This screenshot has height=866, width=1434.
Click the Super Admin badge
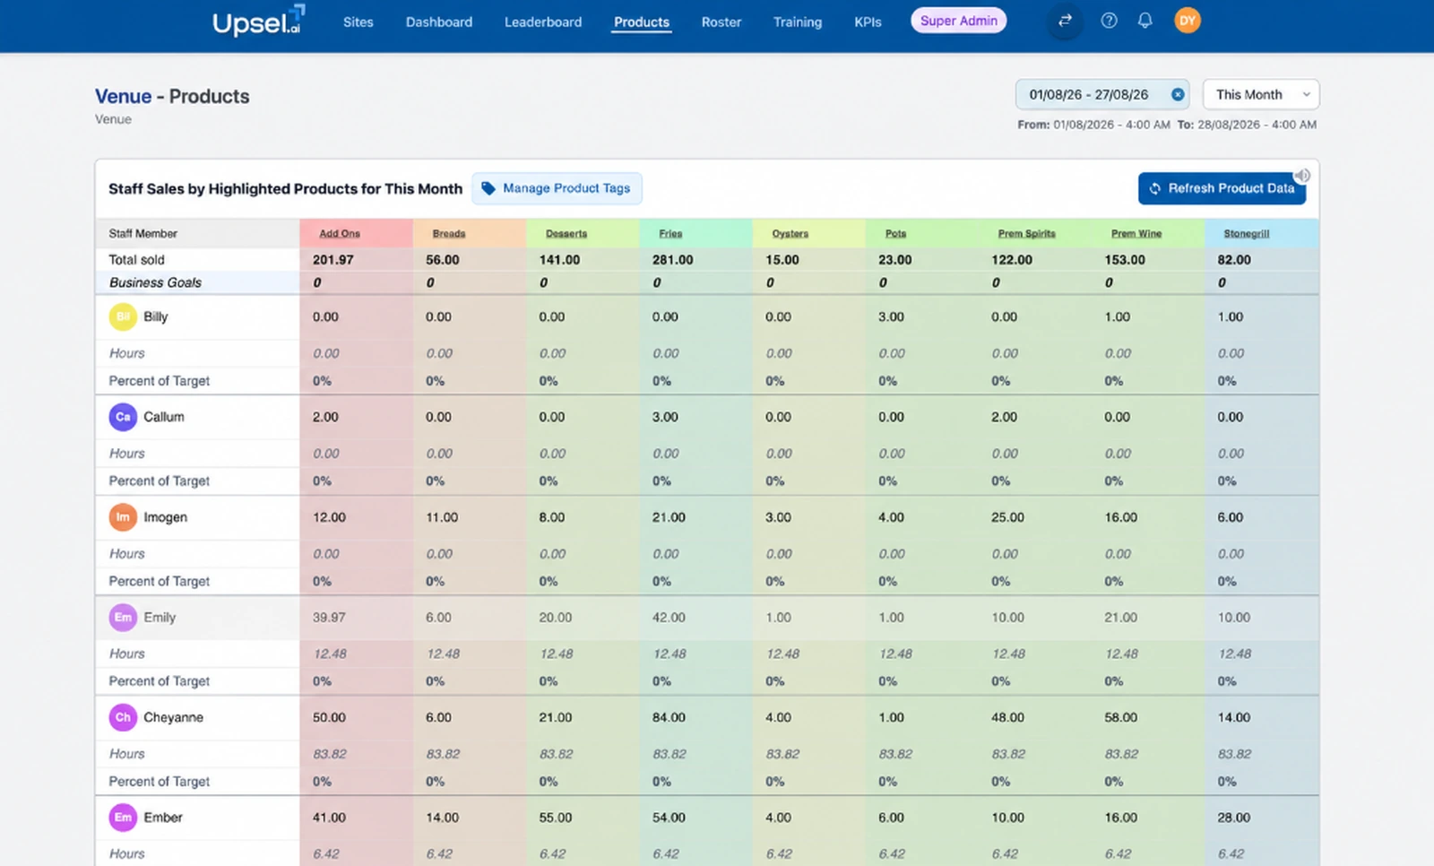pyautogui.click(x=959, y=21)
